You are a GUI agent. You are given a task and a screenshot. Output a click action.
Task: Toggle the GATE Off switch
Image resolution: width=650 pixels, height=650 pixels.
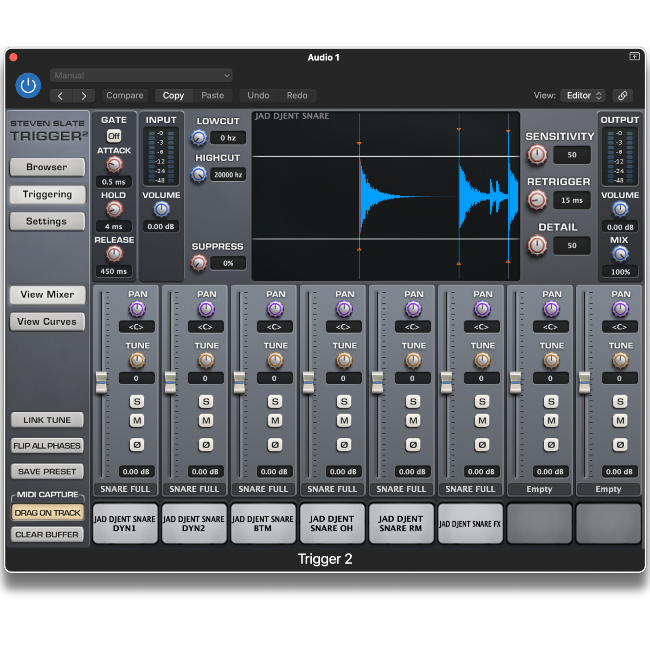click(x=114, y=136)
